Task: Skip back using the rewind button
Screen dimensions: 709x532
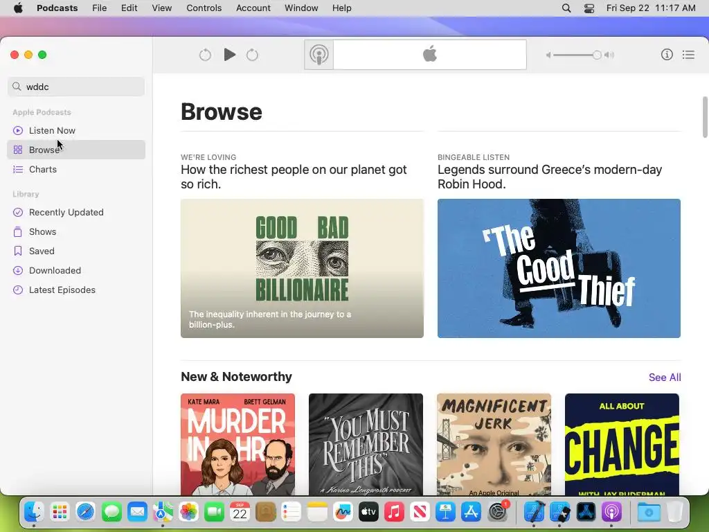Action: pos(205,55)
